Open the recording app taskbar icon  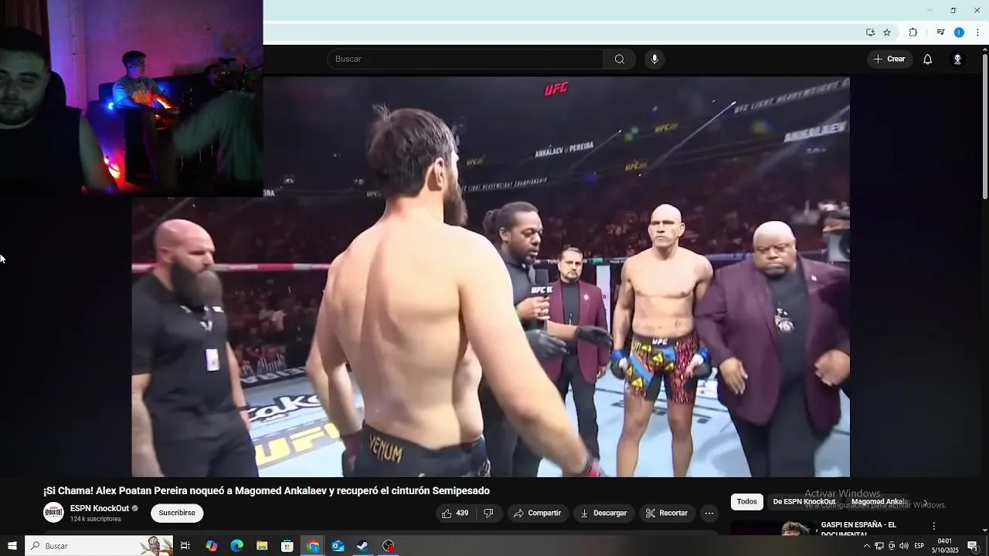pos(389,546)
